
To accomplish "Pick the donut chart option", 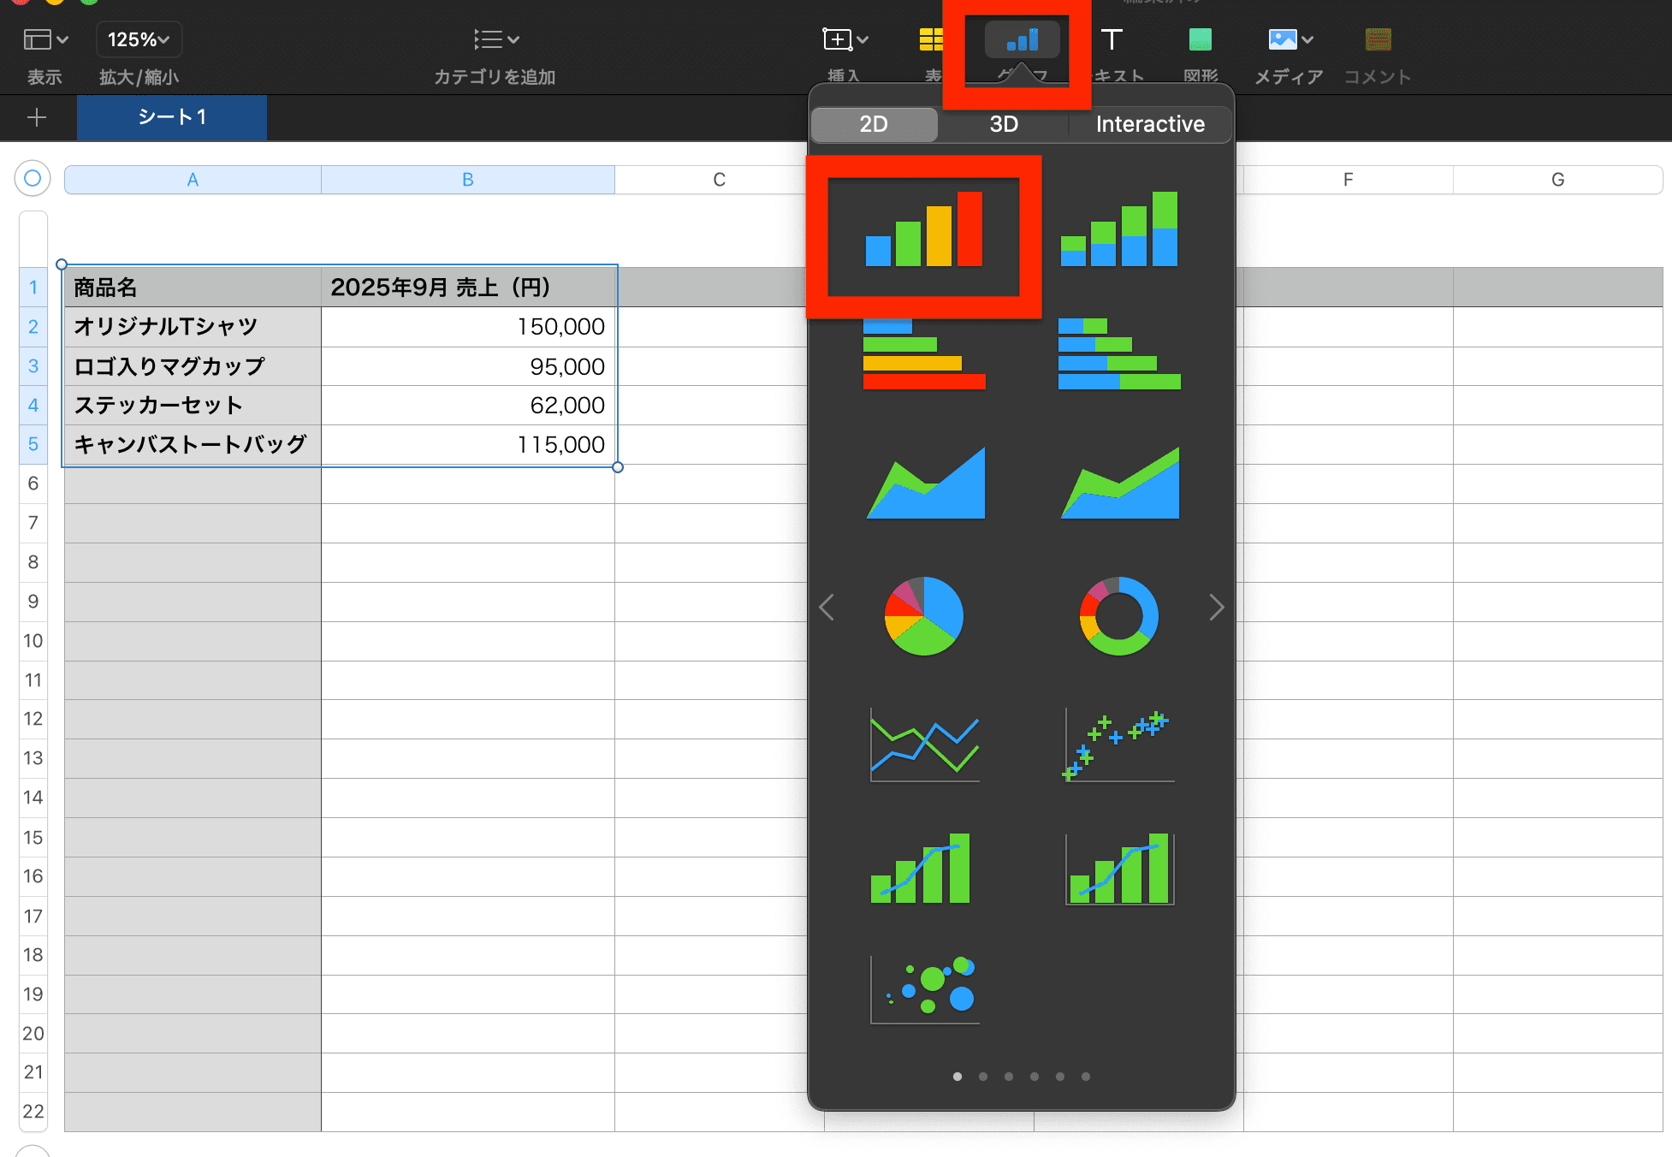I will tap(1118, 615).
